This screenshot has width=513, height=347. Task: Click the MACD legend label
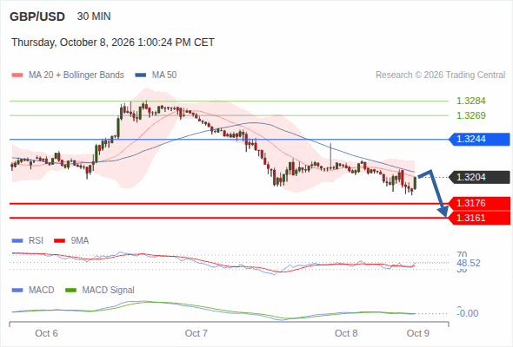point(42,291)
